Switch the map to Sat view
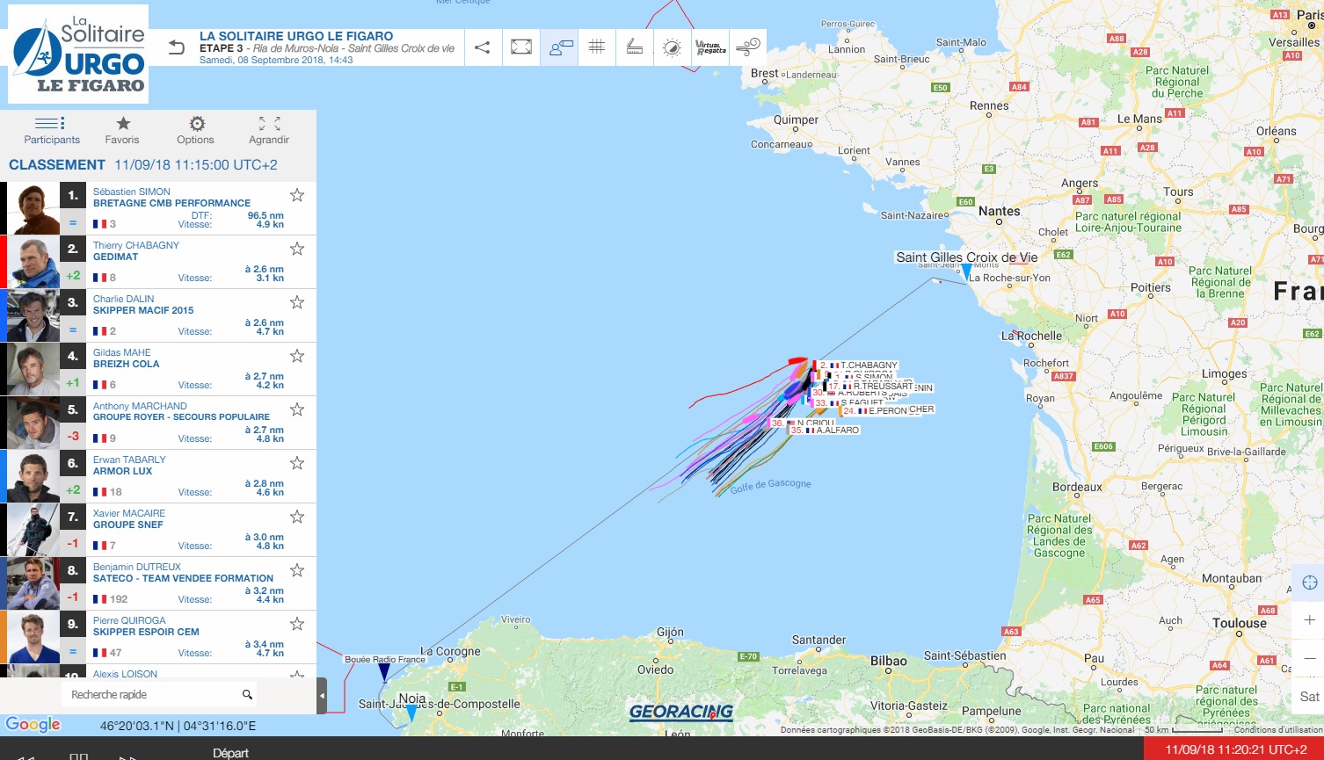Image resolution: width=1324 pixels, height=760 pixels. [1309, 697]
